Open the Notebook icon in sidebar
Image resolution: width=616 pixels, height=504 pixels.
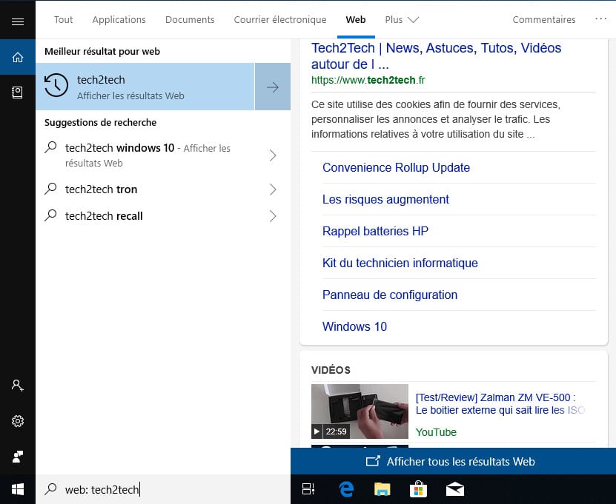(x=18, y=92)
